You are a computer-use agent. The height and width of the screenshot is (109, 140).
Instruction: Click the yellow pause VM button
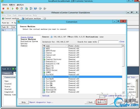click(8, 9)
